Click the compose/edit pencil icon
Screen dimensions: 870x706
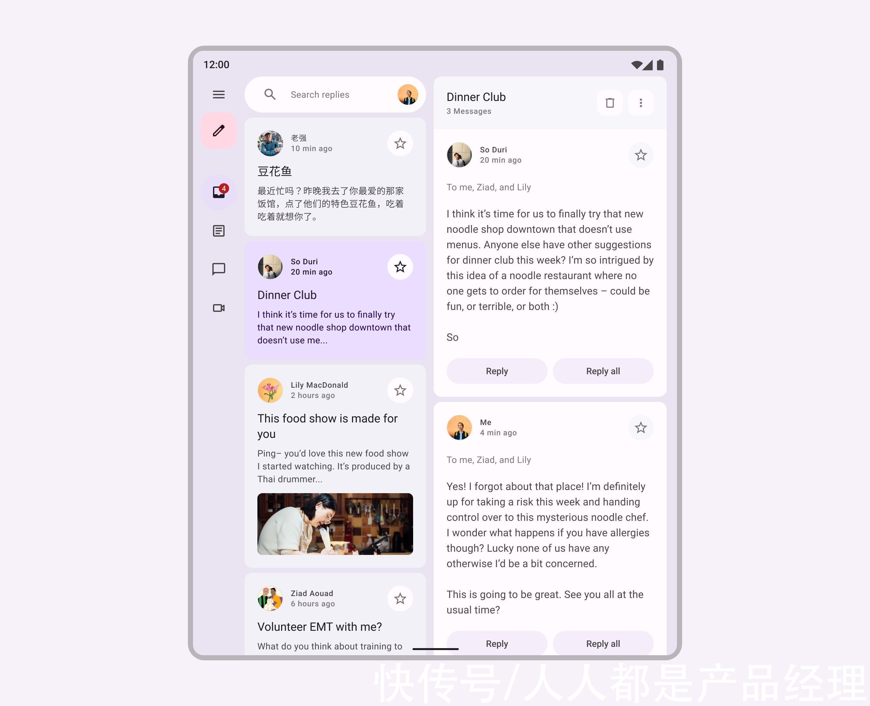coord(218,131)
